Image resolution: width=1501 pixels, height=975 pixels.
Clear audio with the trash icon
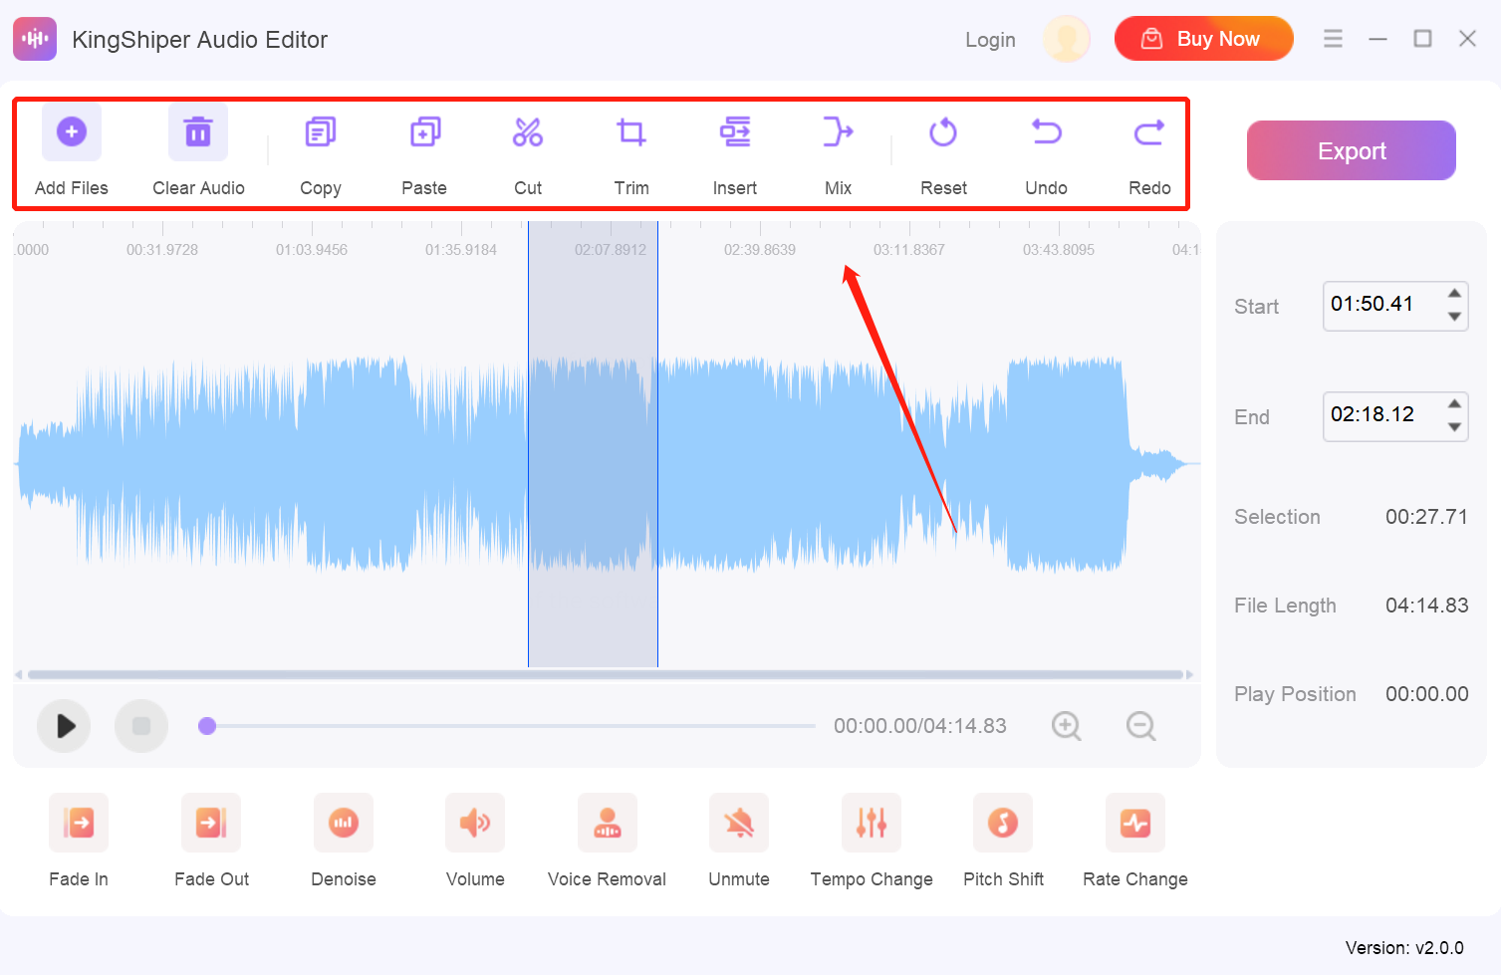pos(198,132)
